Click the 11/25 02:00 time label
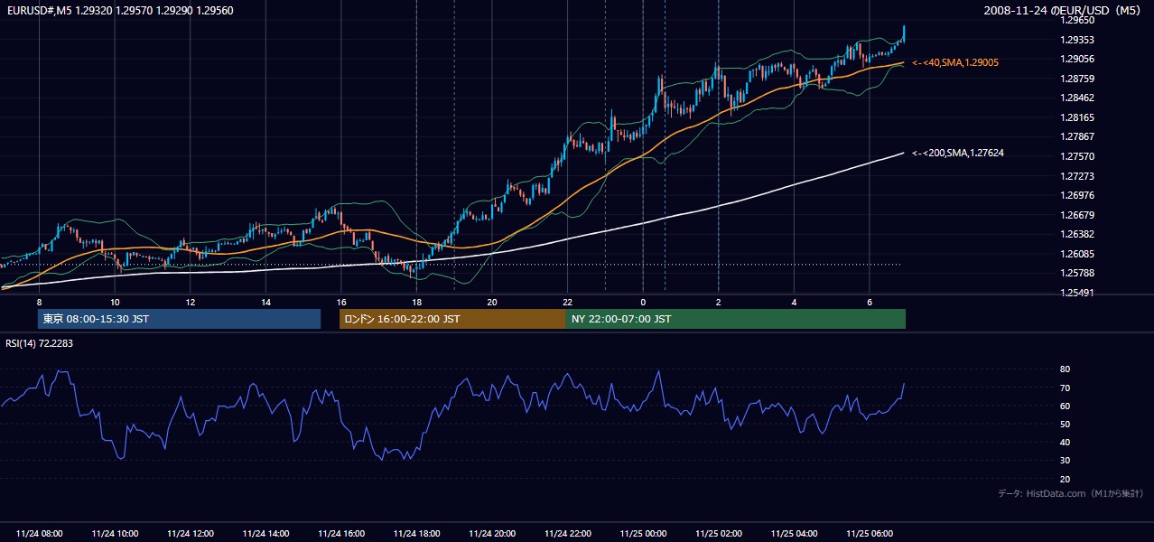Viewport: 1154px width, 542px height. coord(719,534)
